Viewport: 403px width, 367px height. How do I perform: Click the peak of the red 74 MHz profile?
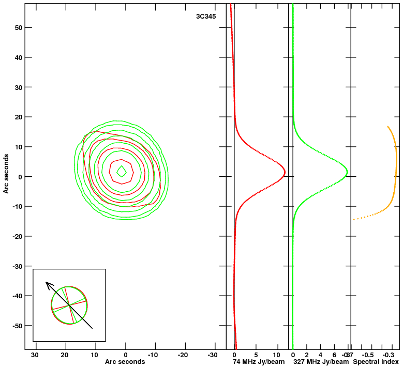285,172
